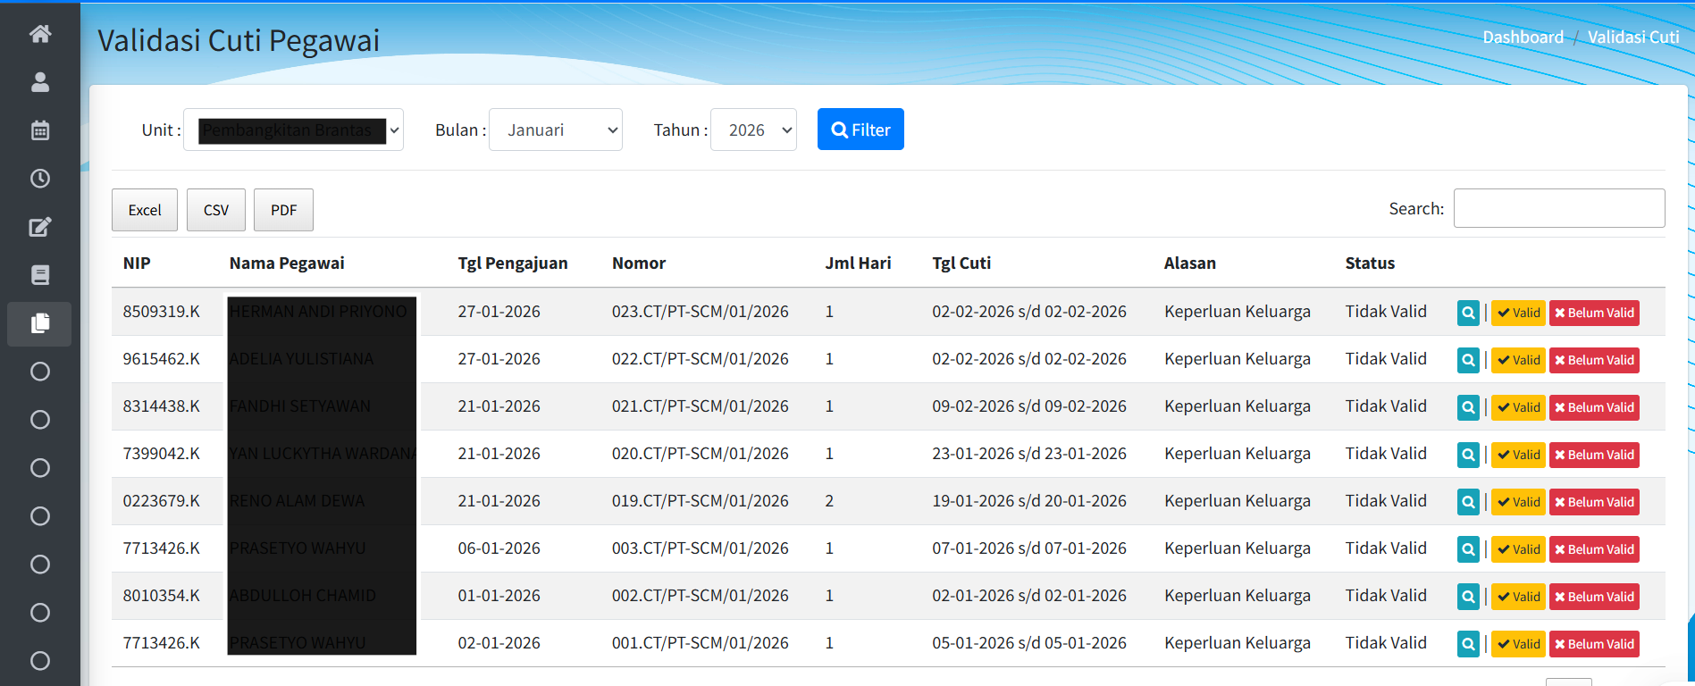Open the calendar icon in sidebar

40,130
